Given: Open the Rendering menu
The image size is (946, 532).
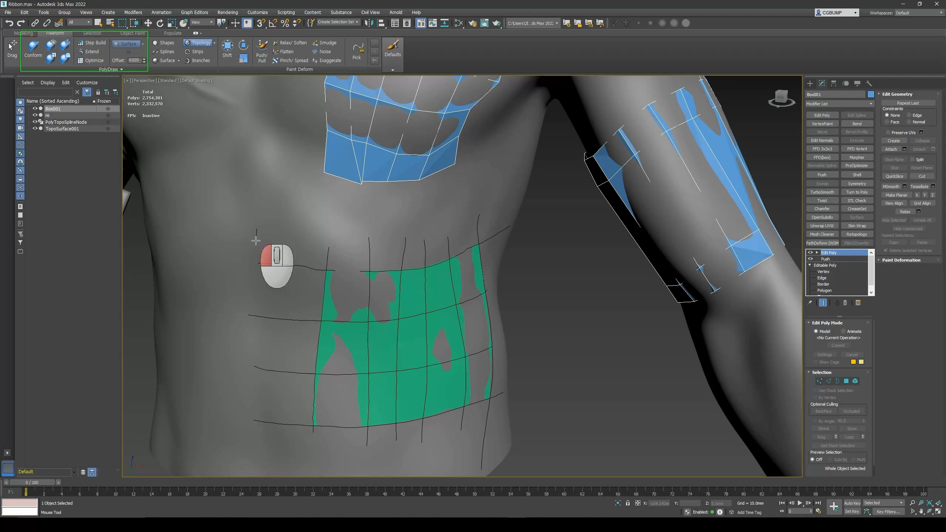Looking at the screenshot, I should (x=227, y=12).
